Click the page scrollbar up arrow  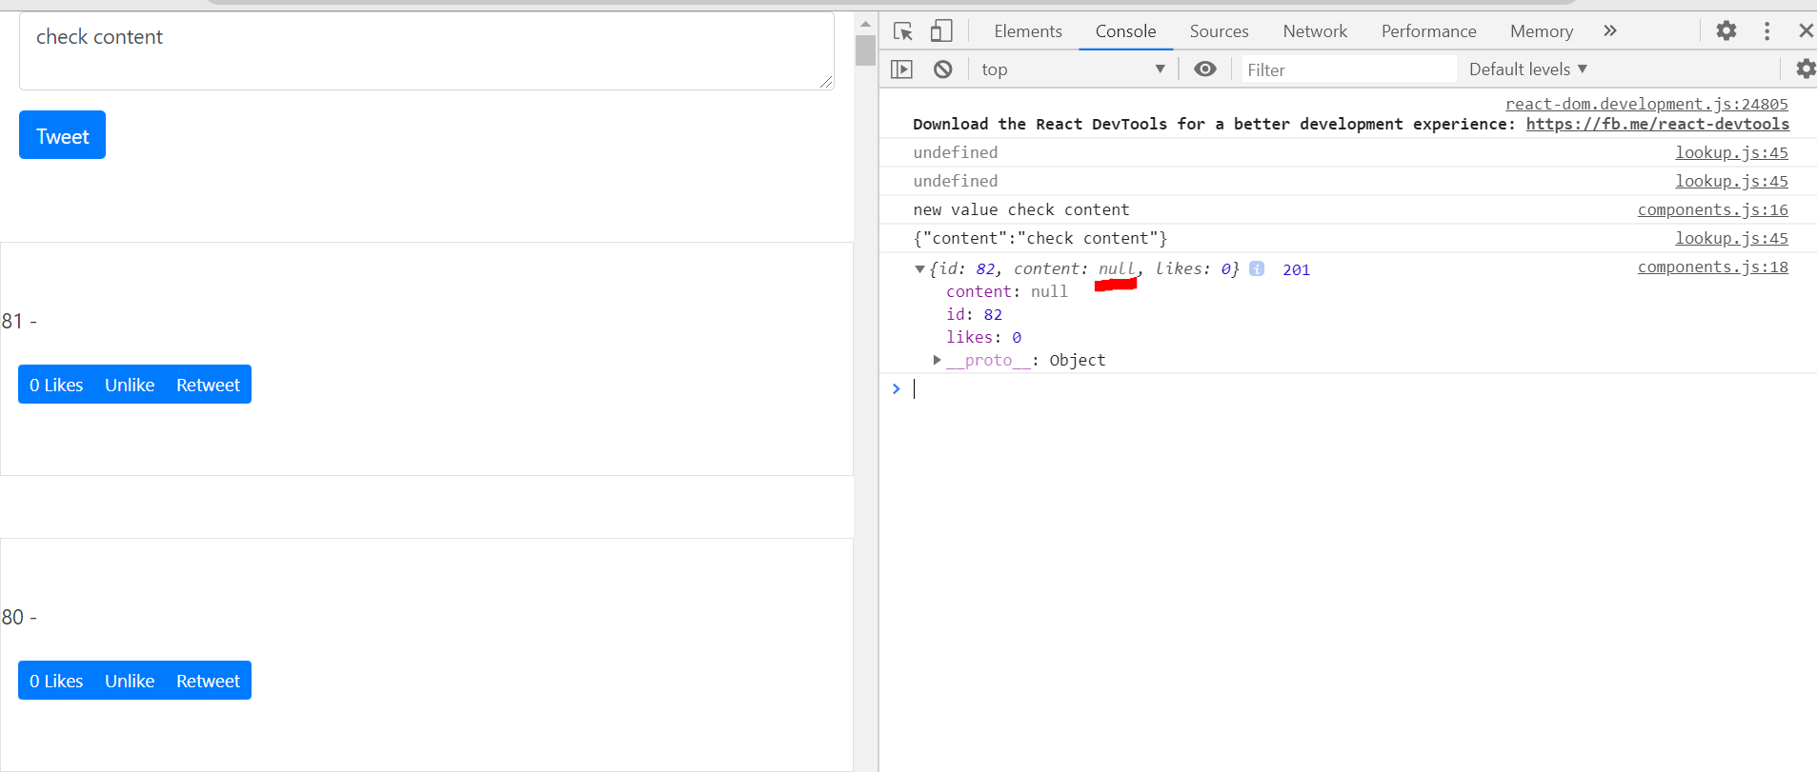click(x=865, y=24)
